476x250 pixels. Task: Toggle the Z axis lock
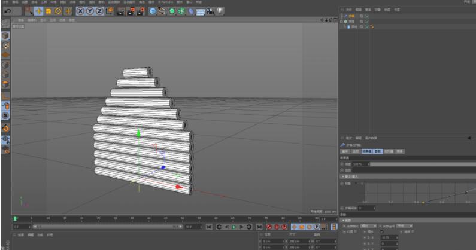pos(99,11)
